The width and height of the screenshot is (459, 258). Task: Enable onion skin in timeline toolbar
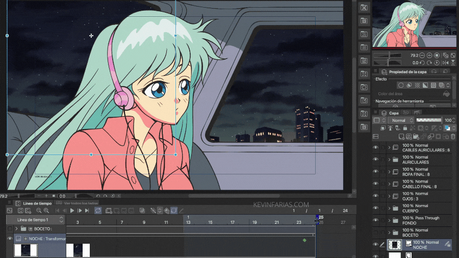click(142, 211)
